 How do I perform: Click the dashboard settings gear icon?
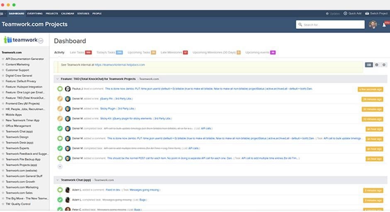click(x=384, y=65)
